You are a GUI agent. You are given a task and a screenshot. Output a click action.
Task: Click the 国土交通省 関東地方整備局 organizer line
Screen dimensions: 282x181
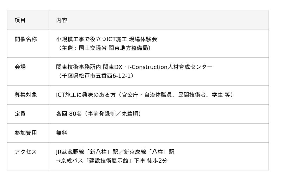point(105,48)
